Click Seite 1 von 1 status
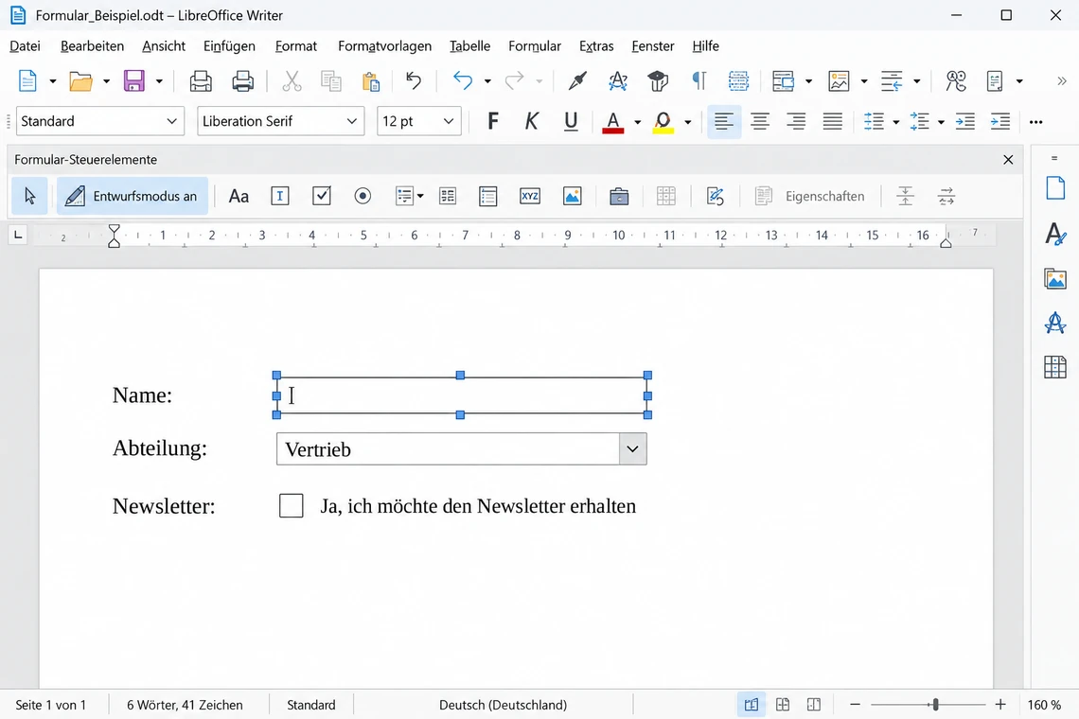The image size is (1079, 719). click(x=51, y=705)
